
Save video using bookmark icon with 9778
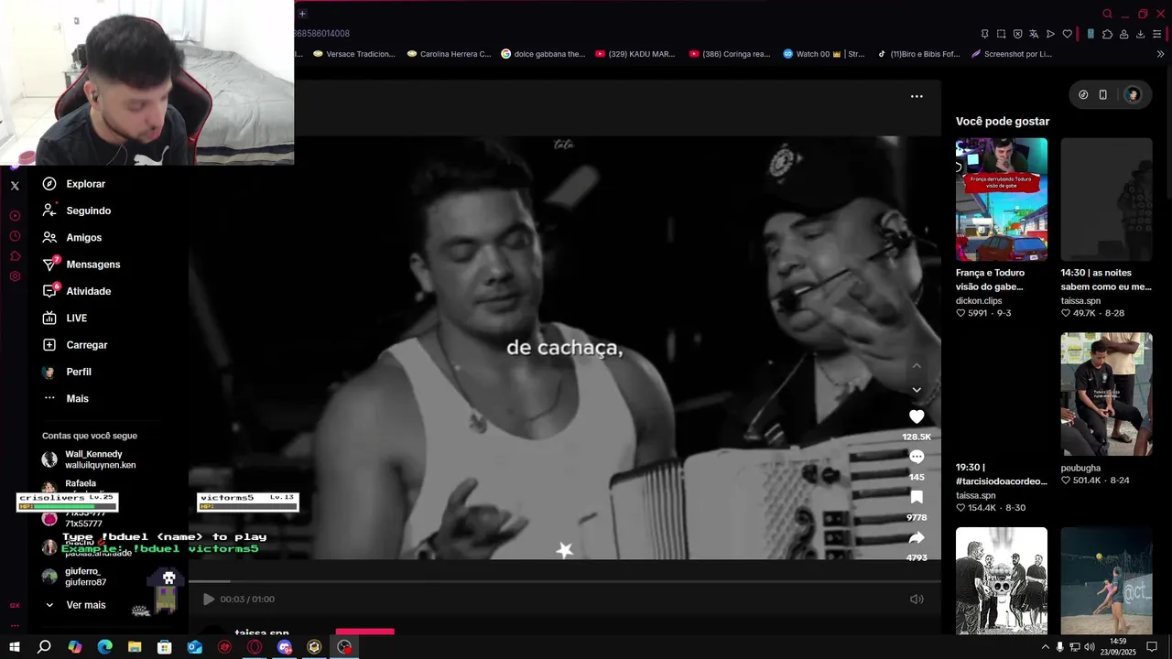[917, 497]
